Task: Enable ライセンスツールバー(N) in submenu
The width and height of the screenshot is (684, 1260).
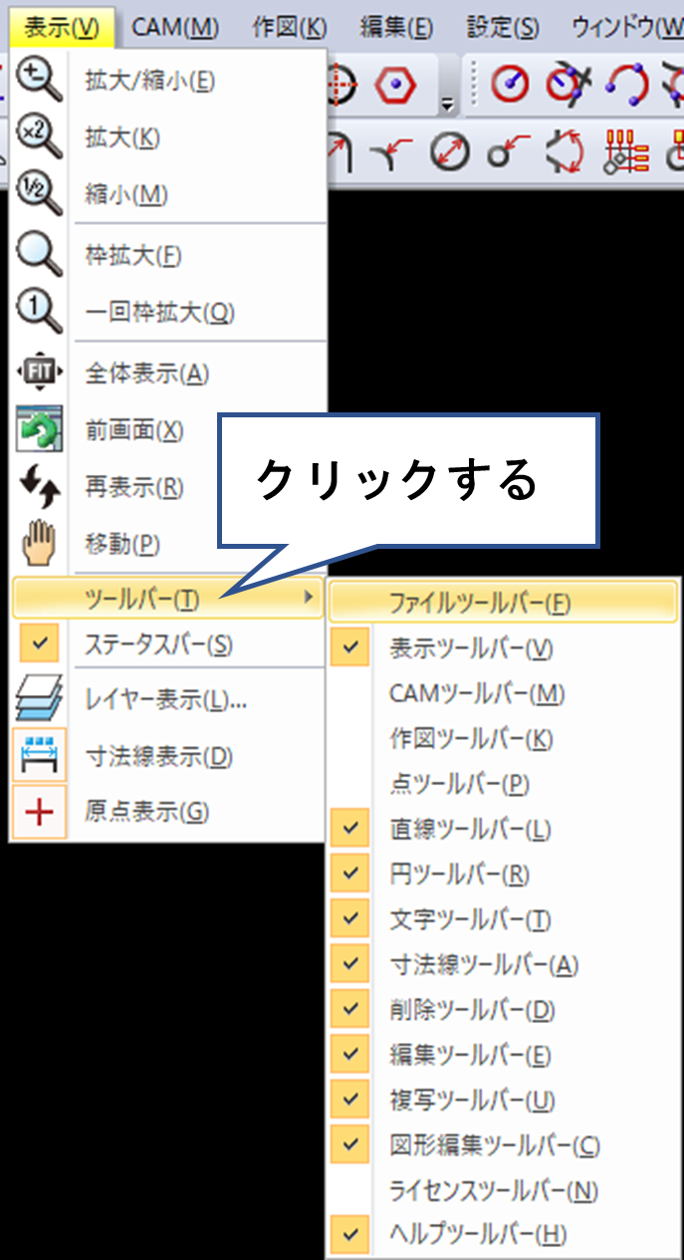Action: point(504,1189)
